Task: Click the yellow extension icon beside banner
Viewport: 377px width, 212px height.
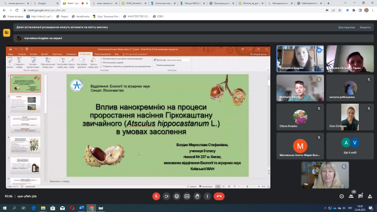Action: tap(6, 32)
